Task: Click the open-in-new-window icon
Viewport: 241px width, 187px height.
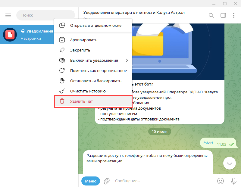Action: 62,25
